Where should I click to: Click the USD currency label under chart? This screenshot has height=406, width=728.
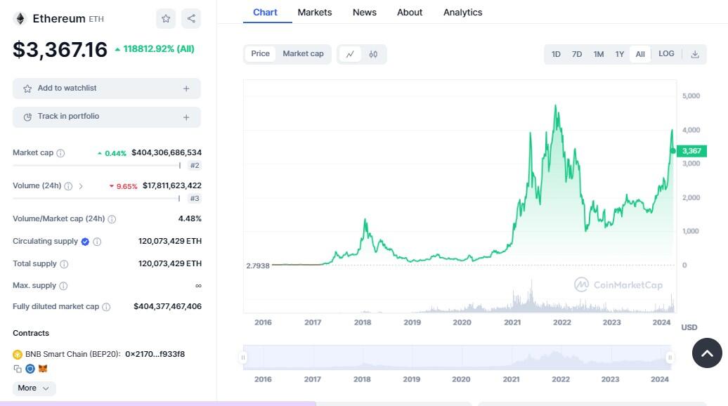pos(689,327)
